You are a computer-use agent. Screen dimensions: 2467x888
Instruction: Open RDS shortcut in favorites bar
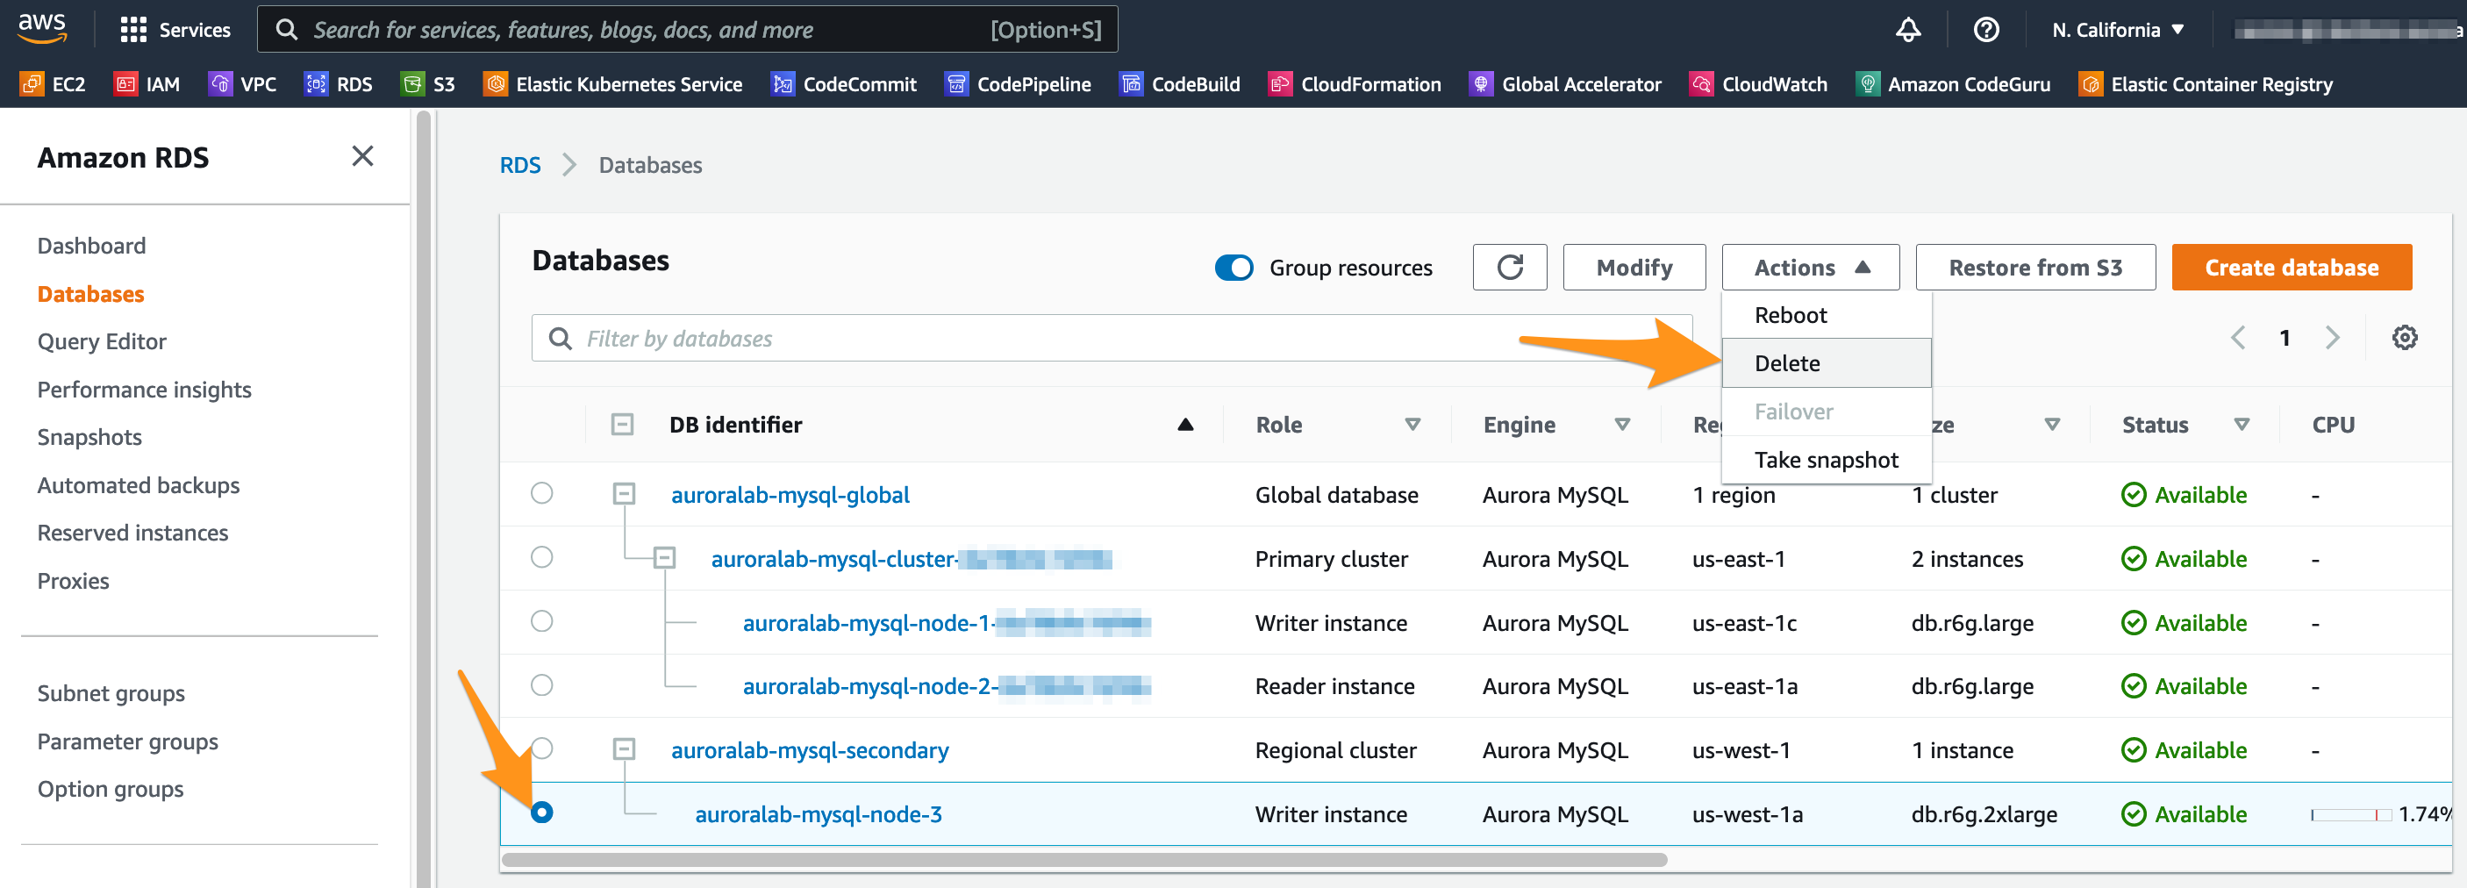tap(338, 84)
